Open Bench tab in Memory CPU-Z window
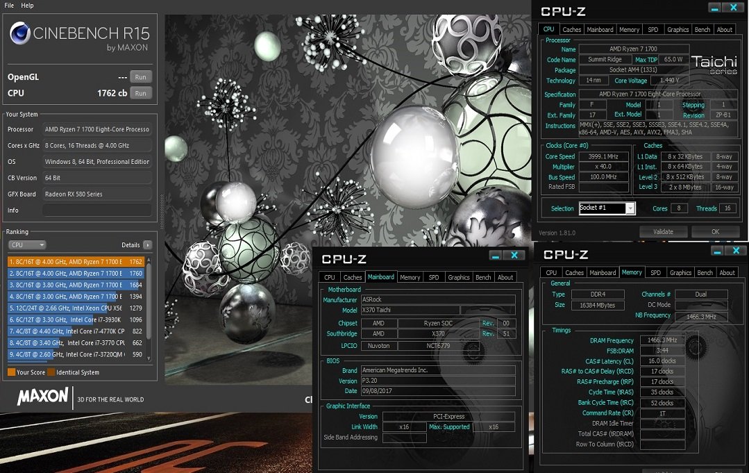This screenshot has height=473, width=749. 705,272
